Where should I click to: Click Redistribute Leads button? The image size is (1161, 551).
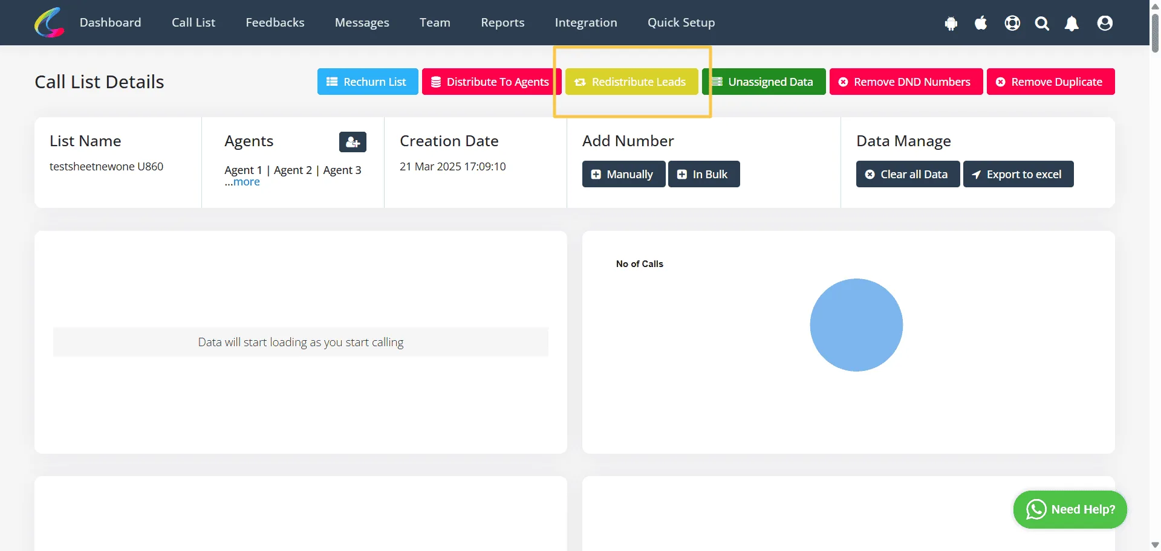pyautogui.click(x=632, y=82)
